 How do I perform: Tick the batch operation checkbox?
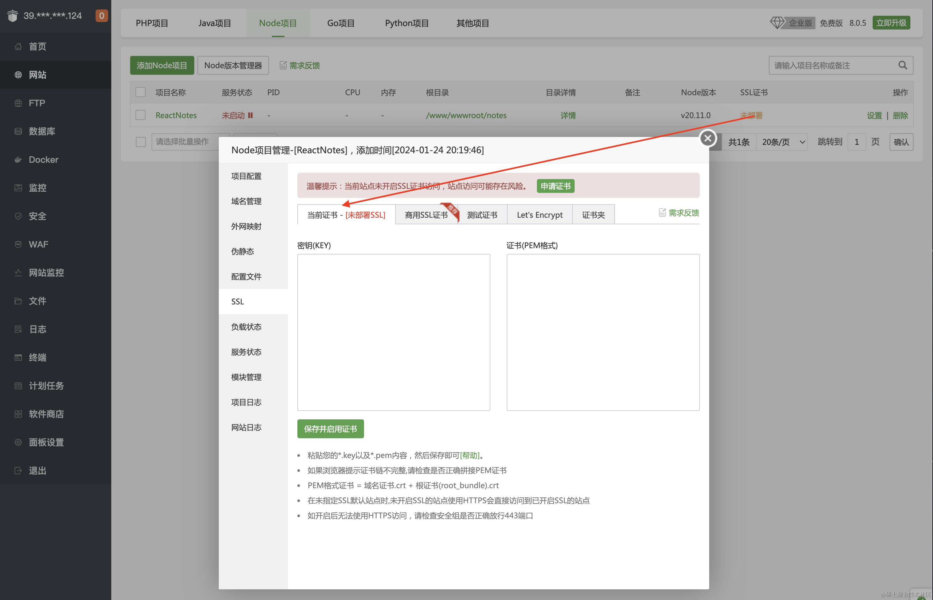point(141,142)
